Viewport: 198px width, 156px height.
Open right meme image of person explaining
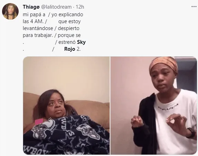click(154, 106)
